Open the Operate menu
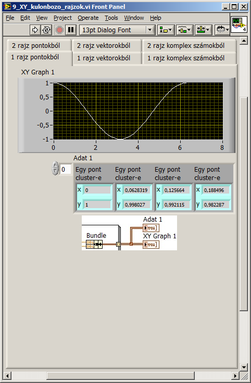The height and width of the screenshot is (383, 251). [88, 18]
